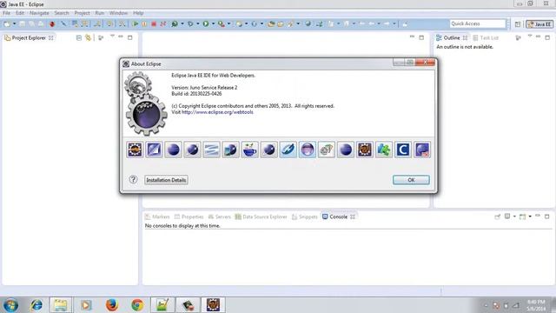Screen dimensions: 556x313
Task: Open the Windows Start button
Action: point(10,305)
